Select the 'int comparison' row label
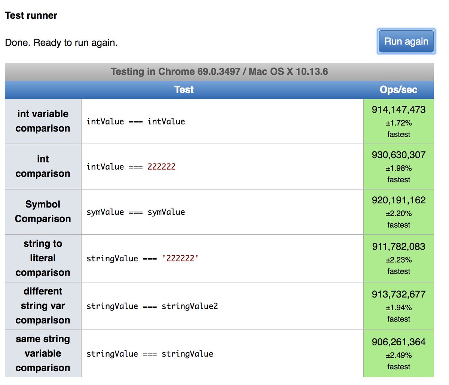 [x=43, y=166]
